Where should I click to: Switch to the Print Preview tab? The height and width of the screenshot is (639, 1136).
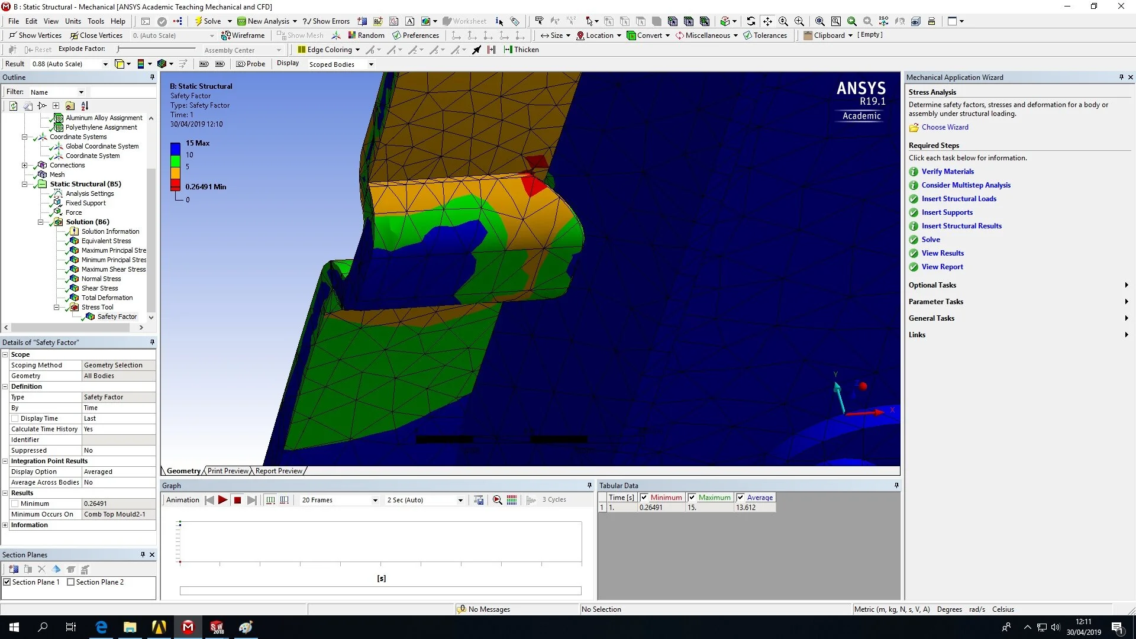228,471
